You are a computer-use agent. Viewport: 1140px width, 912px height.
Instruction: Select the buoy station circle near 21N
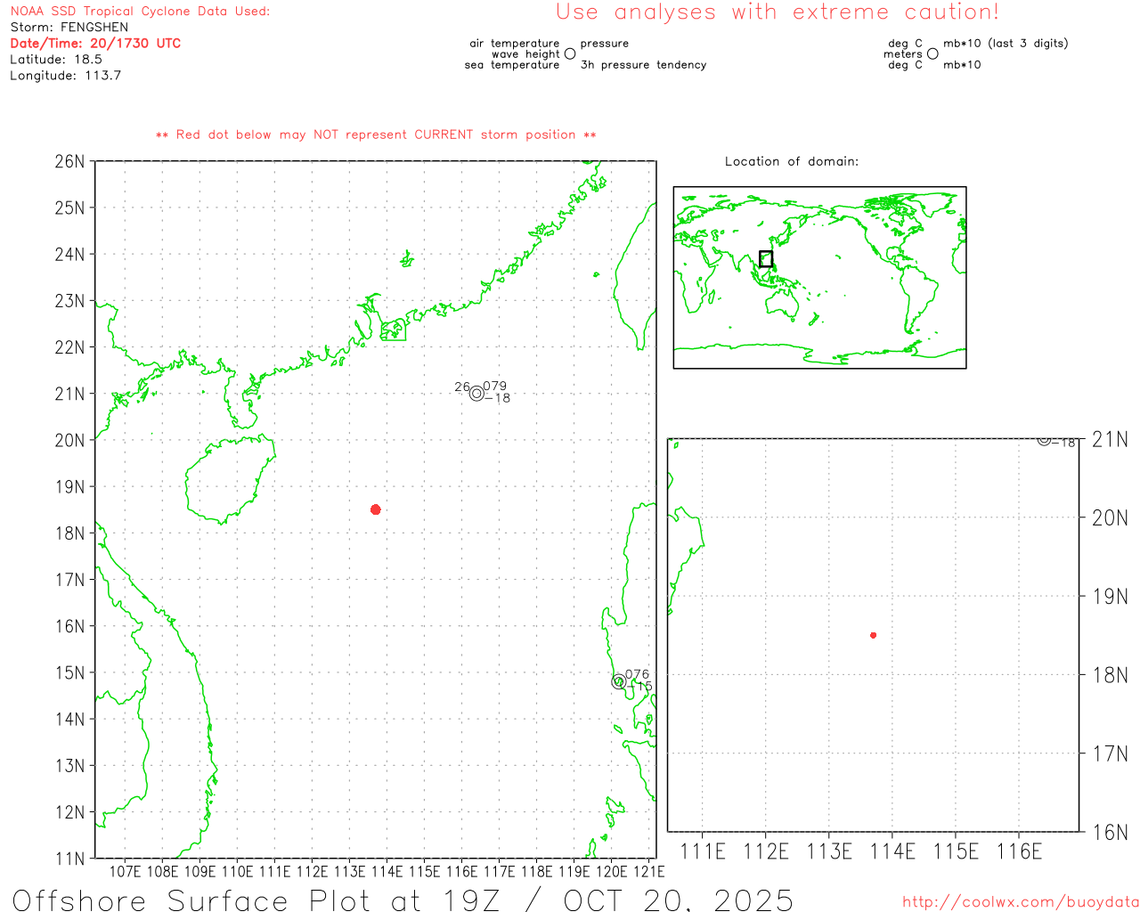[x=476, y=393]
